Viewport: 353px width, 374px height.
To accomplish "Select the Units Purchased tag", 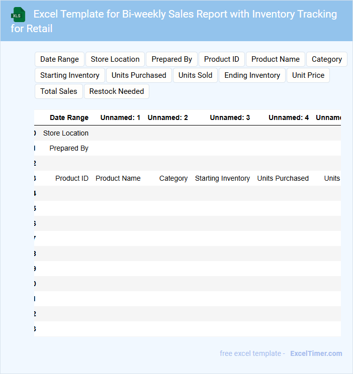I will pos(139,75).
